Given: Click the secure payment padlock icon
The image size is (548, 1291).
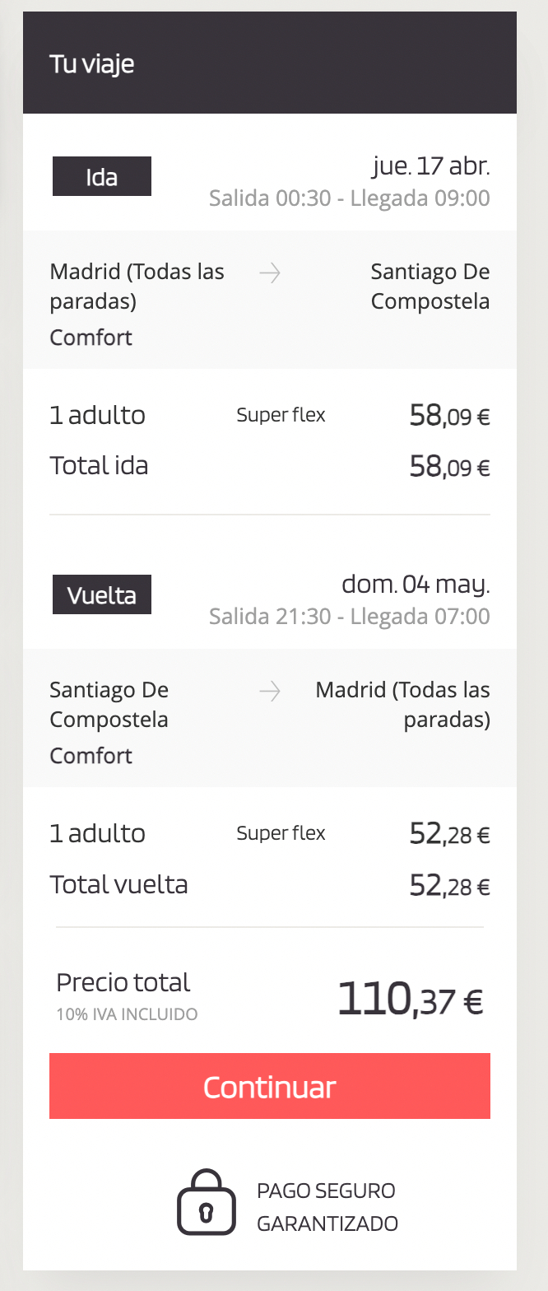Looking at the screenshot, I should click(201, 1202).
